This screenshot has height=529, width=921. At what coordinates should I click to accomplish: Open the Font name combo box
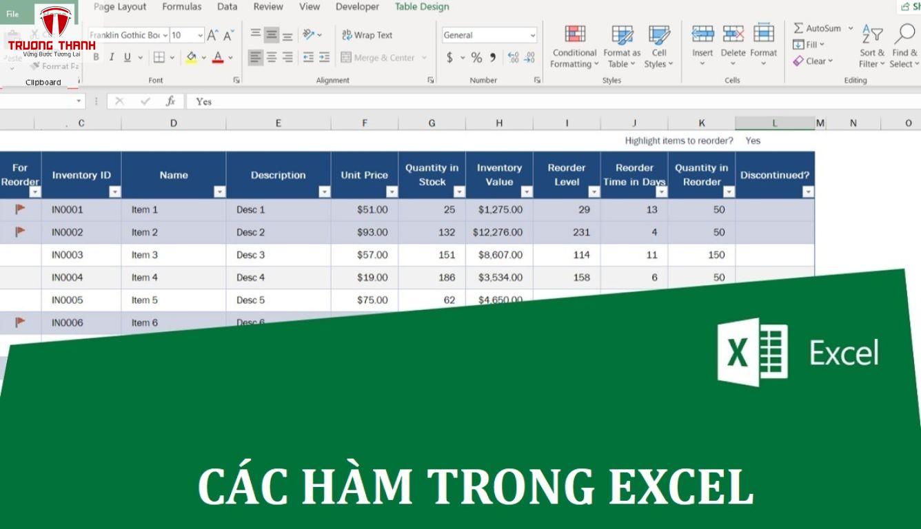pyautogui.click(x=128, y=35)
